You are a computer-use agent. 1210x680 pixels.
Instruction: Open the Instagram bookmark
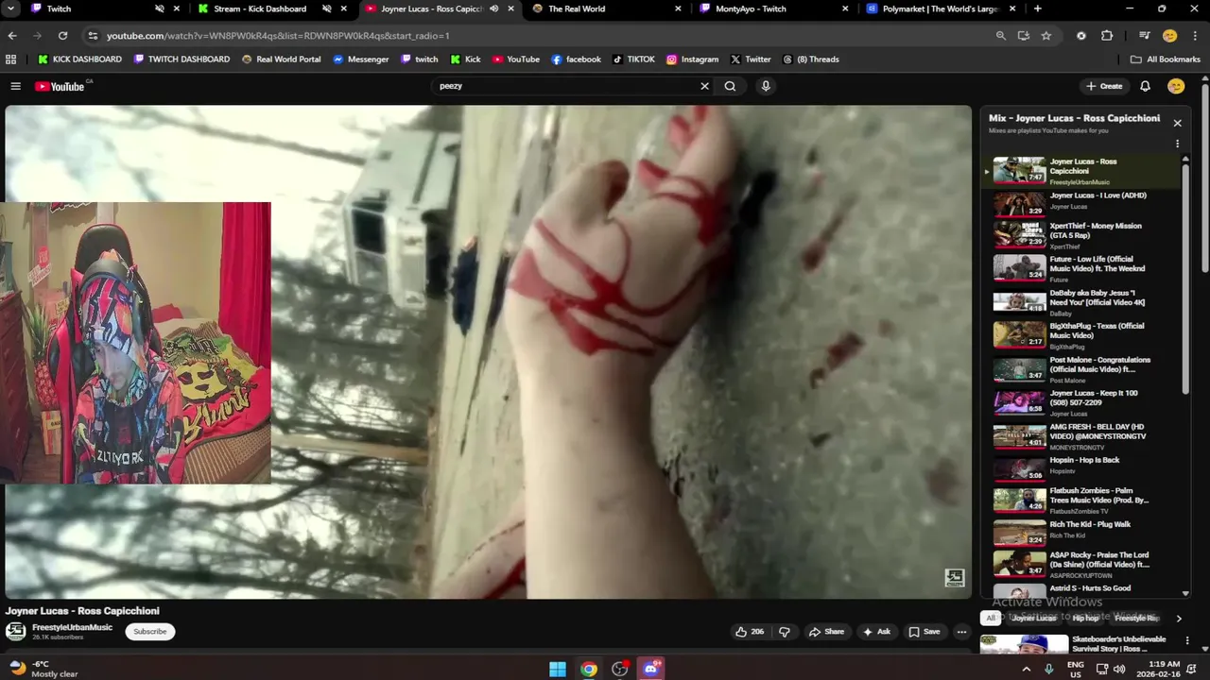[692, 59]
